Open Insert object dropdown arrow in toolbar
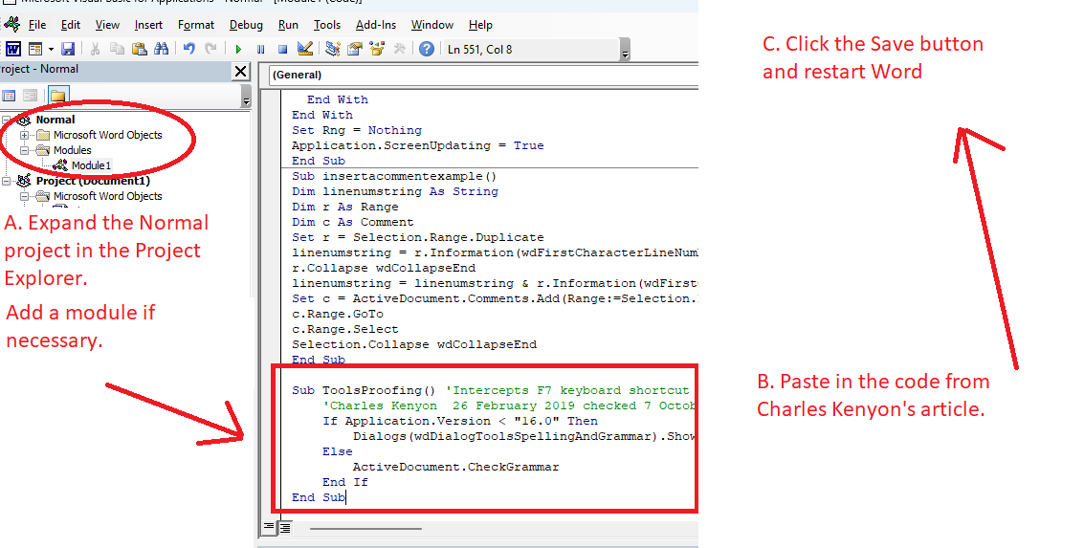 pyautogui.click(x=51, y=49)
